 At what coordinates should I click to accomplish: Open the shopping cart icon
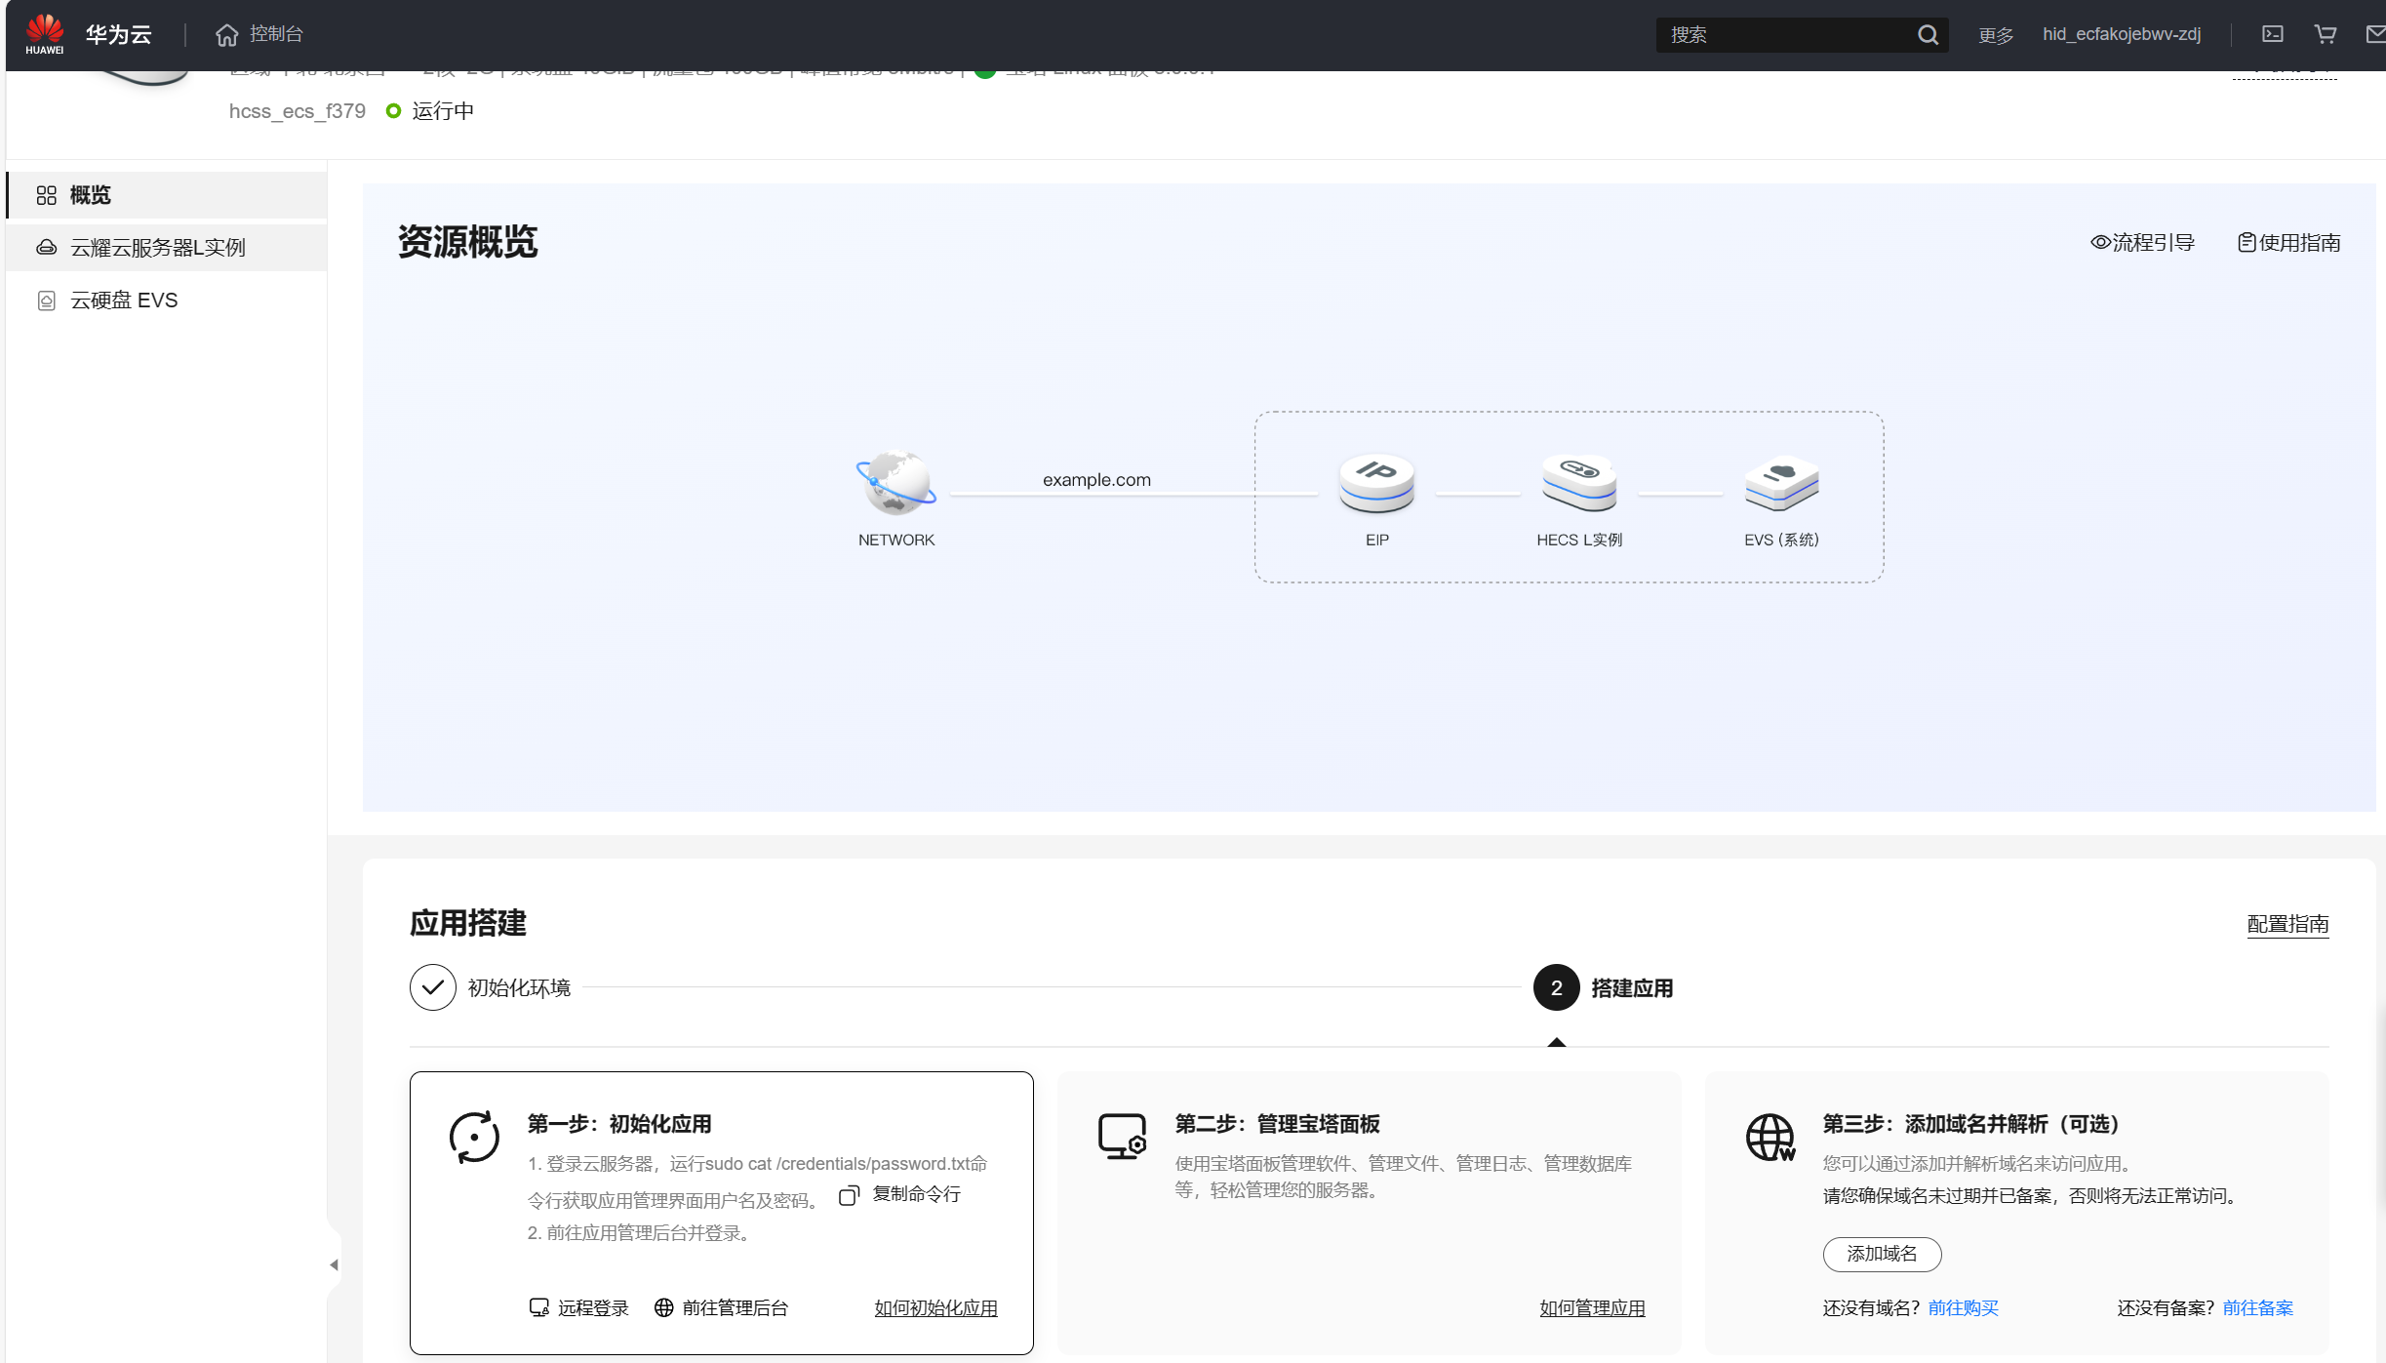(2326, 34)
